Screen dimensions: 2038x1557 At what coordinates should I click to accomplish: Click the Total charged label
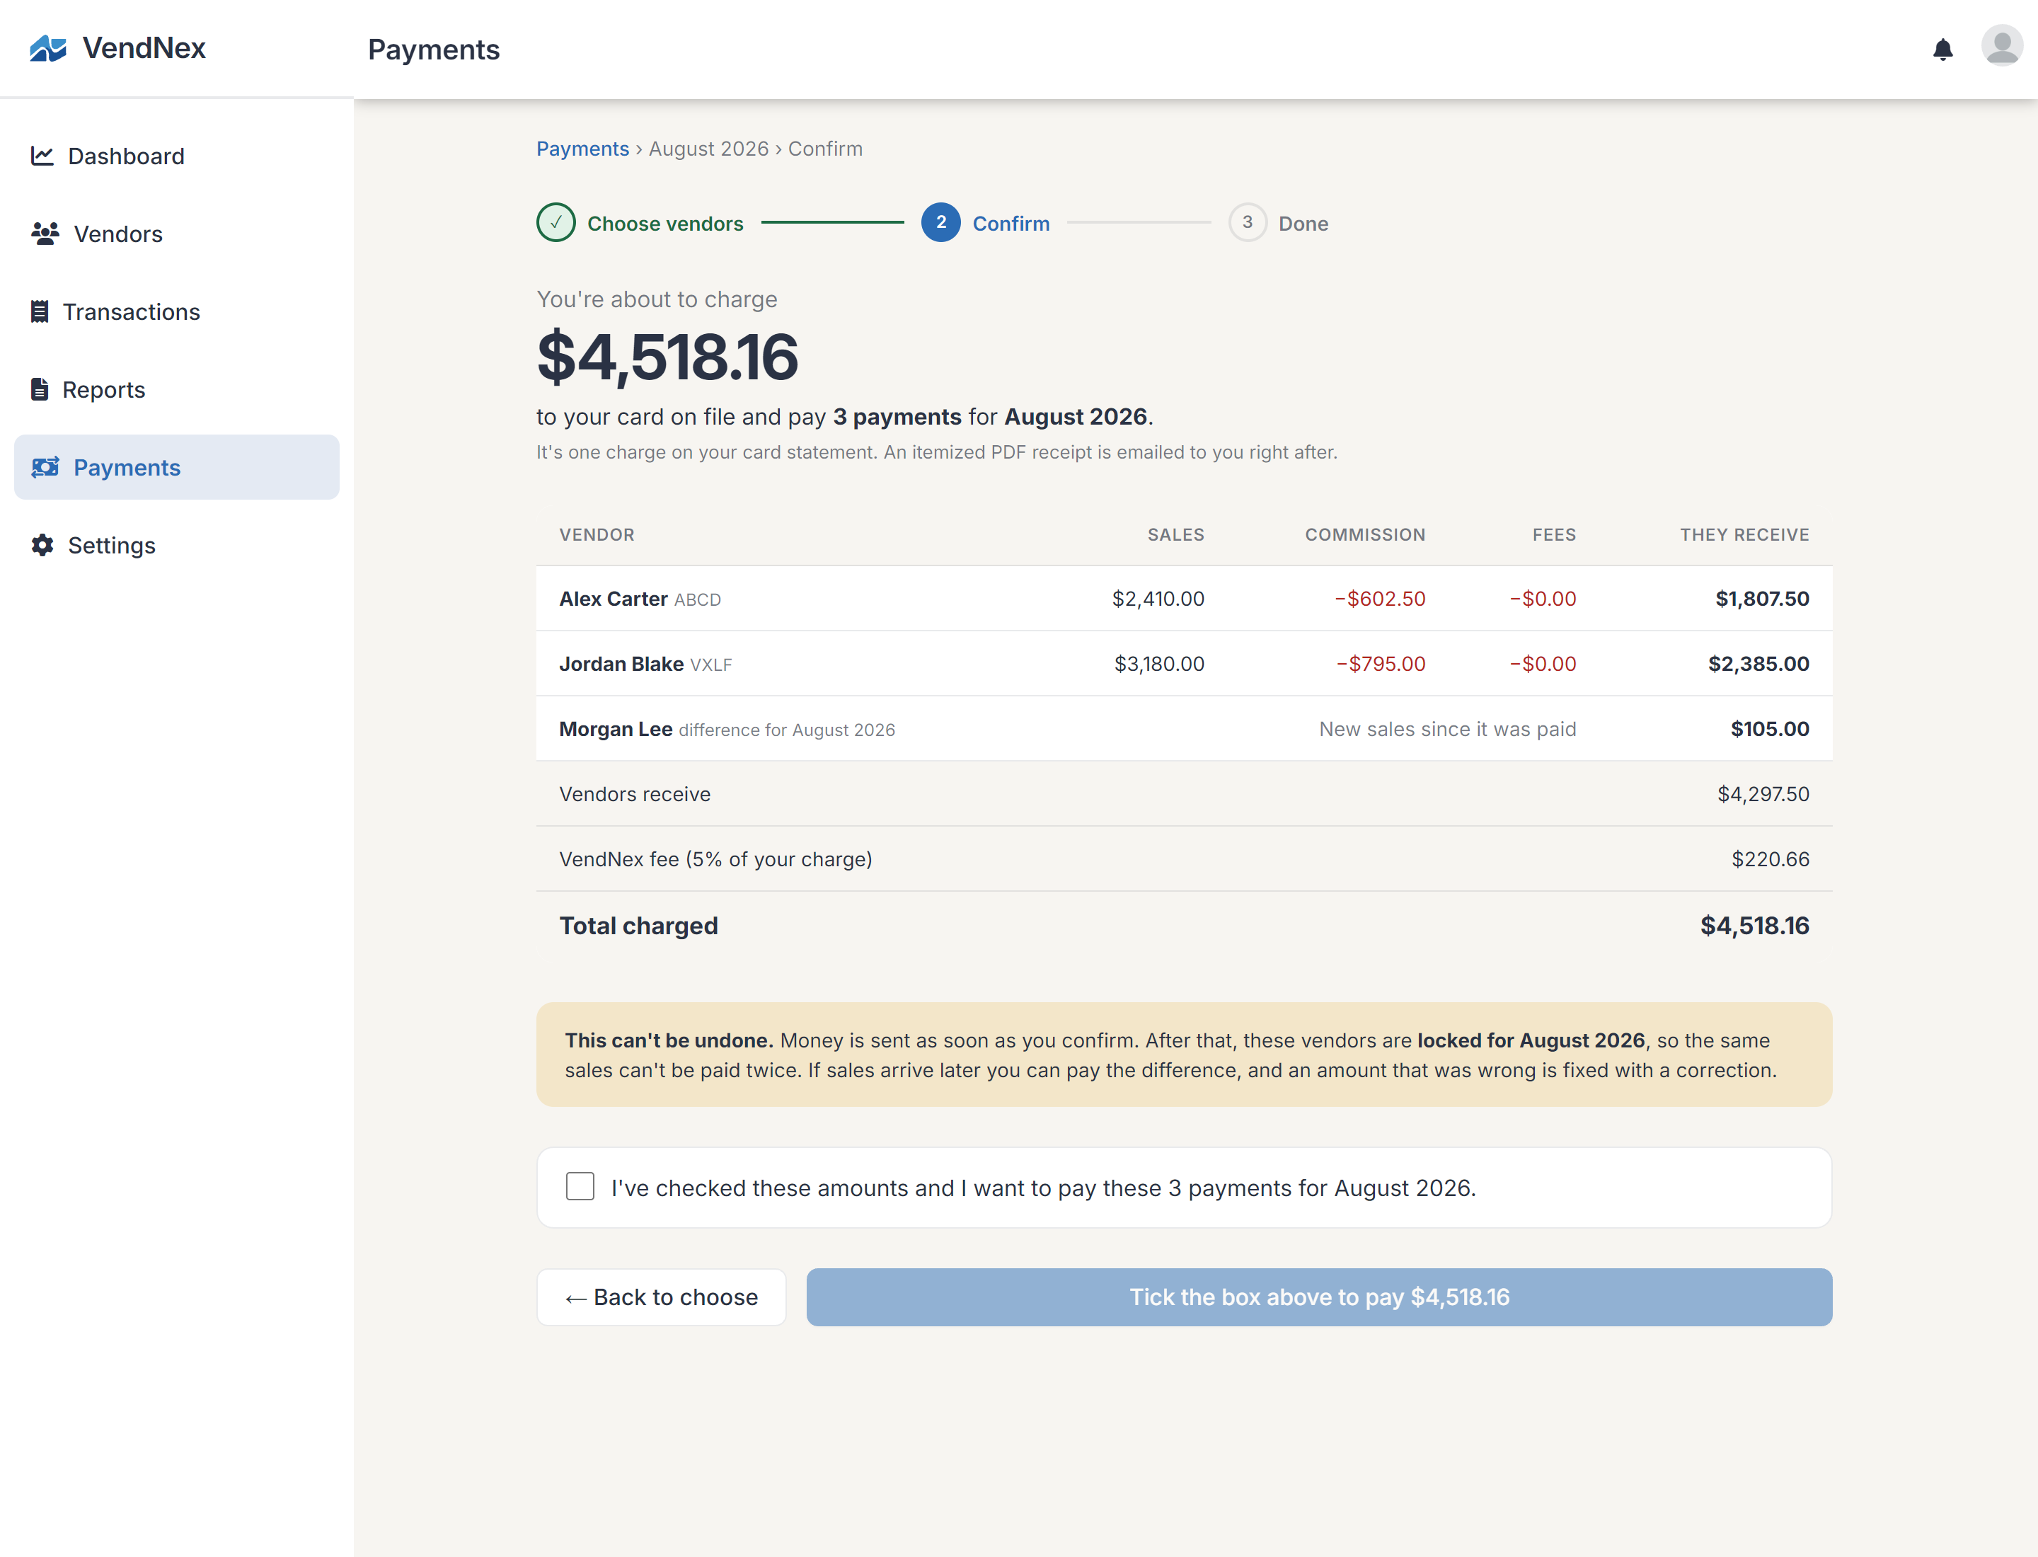(x=638, y=926)
